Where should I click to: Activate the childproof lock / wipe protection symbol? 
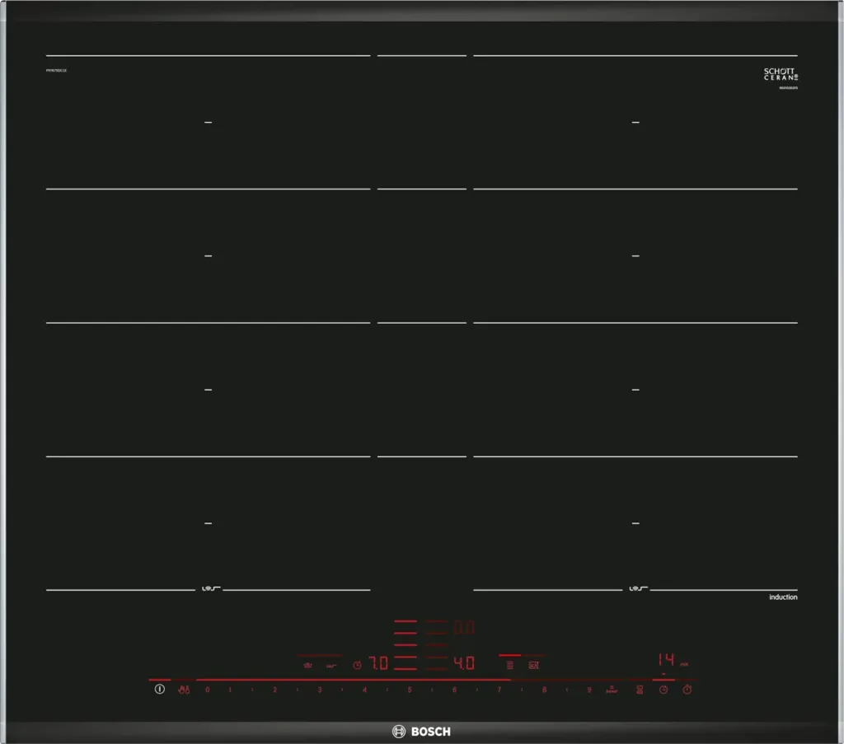(x=184, y=690)
